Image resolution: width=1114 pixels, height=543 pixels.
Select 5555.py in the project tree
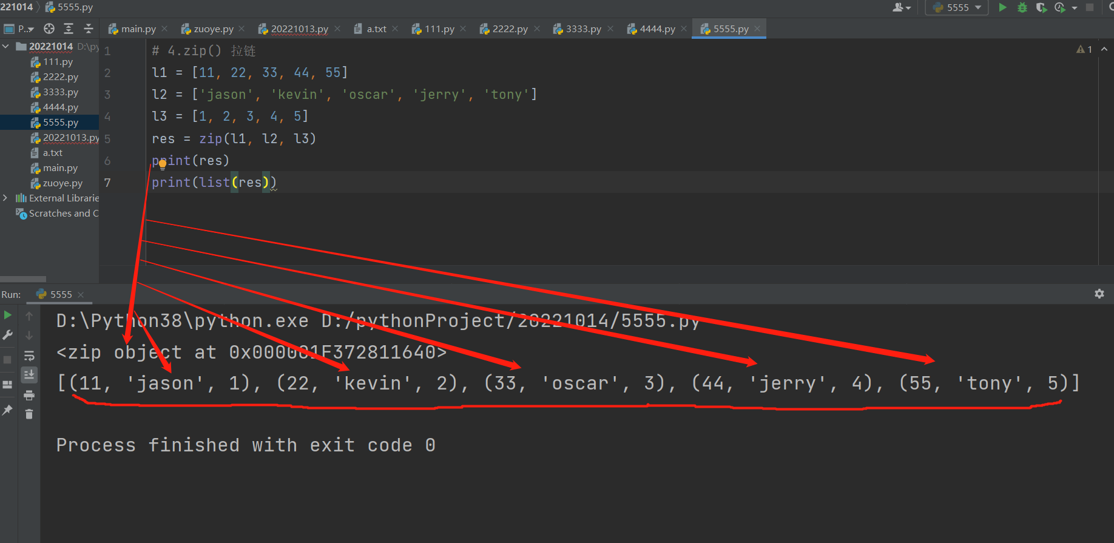(61, 123)
